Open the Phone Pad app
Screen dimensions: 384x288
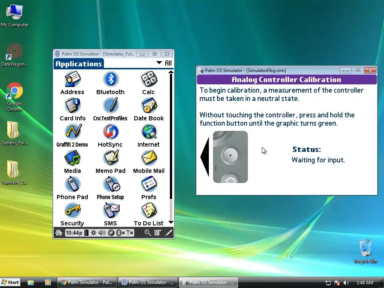point(72,188)
